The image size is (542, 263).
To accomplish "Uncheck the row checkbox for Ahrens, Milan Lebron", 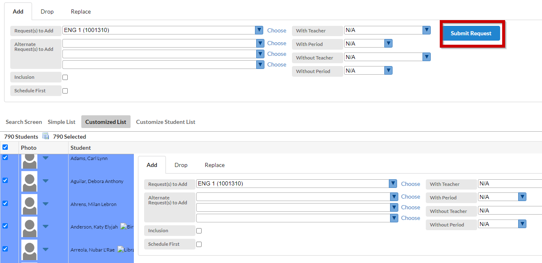I will pos(5,203).
